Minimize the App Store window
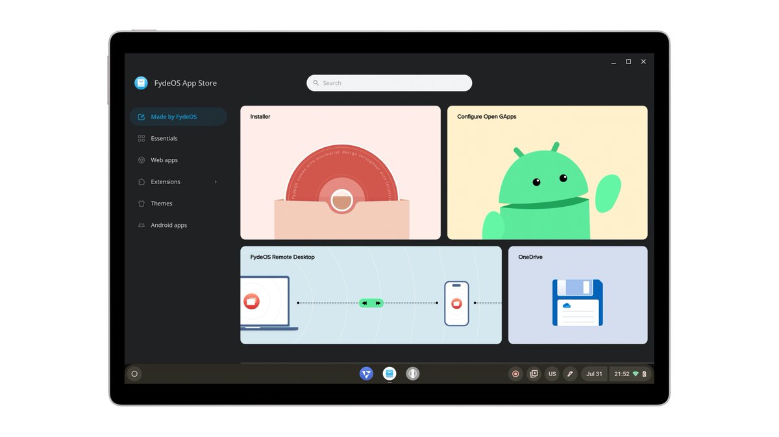 pos(613,62)
